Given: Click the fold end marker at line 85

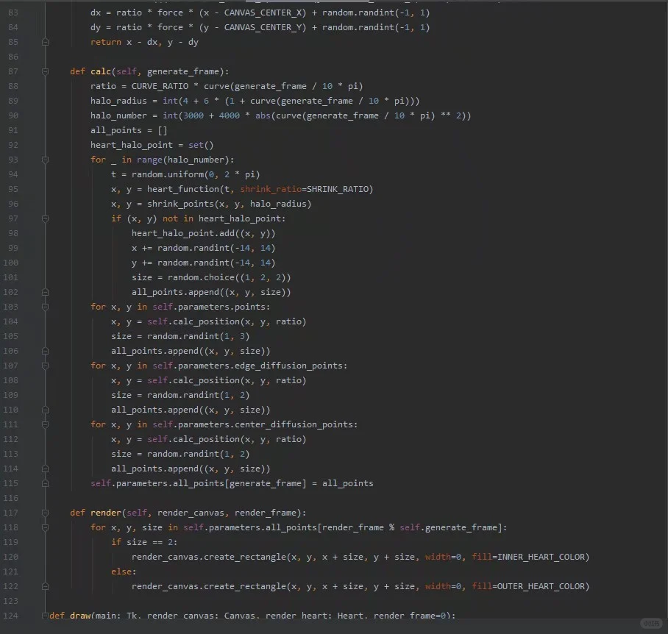Looking at the screenshot, I should (x=45, y=42).
